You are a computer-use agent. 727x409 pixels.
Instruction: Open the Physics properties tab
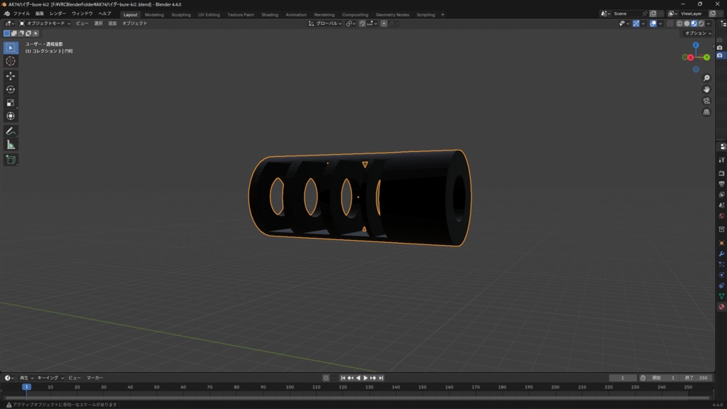pos(721,275)
